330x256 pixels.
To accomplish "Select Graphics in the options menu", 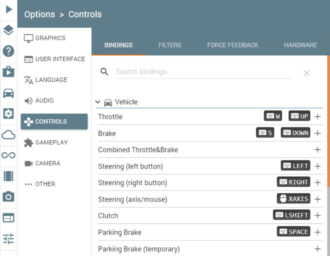I will point(50,38).
